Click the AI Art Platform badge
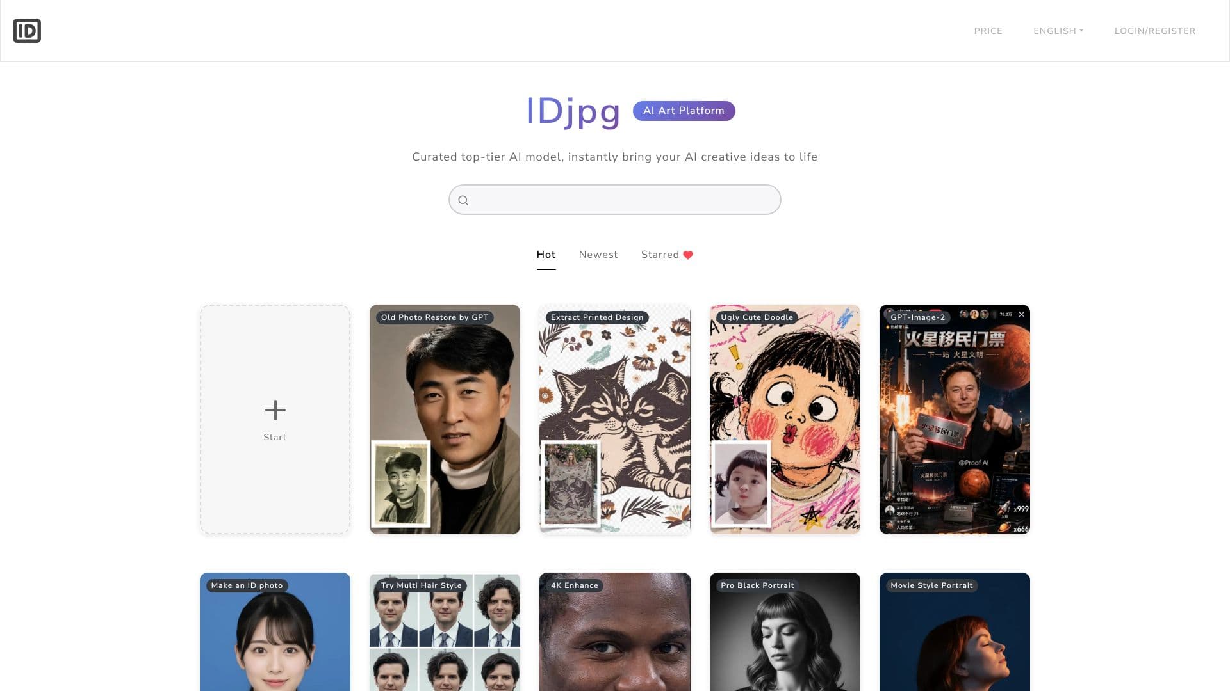The height and width of the screenshot is (691, 1230). [x=684, y=111]
